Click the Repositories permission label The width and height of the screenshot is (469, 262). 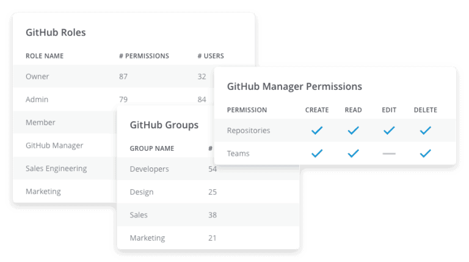click(249, 131)
